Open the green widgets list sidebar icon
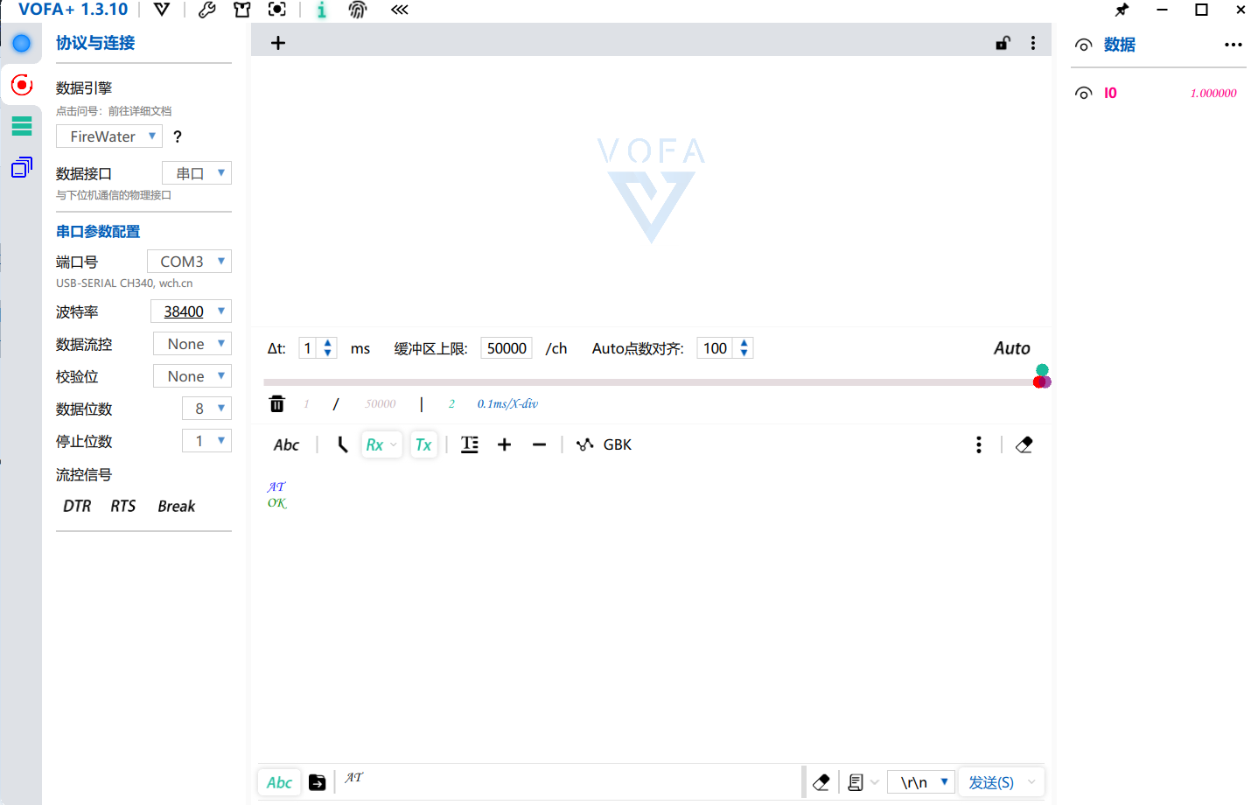The image size is (1258, 805). [x=22, y=126]
